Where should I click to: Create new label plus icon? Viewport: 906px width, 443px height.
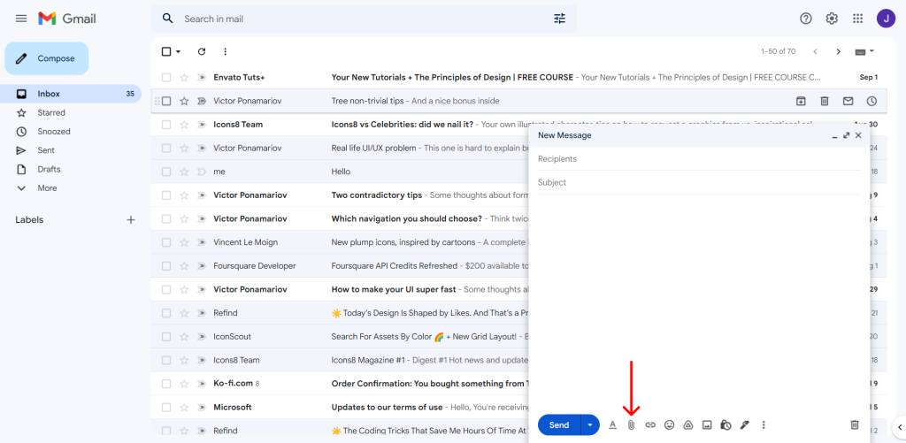pyautogui.click(x=131, y=219)
